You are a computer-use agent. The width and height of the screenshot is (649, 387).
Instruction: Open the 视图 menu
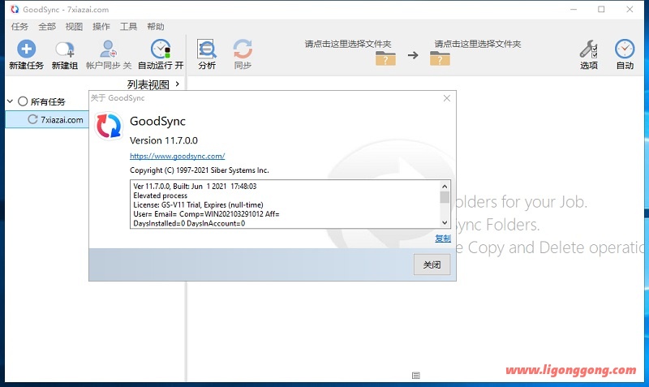(74, 27)
